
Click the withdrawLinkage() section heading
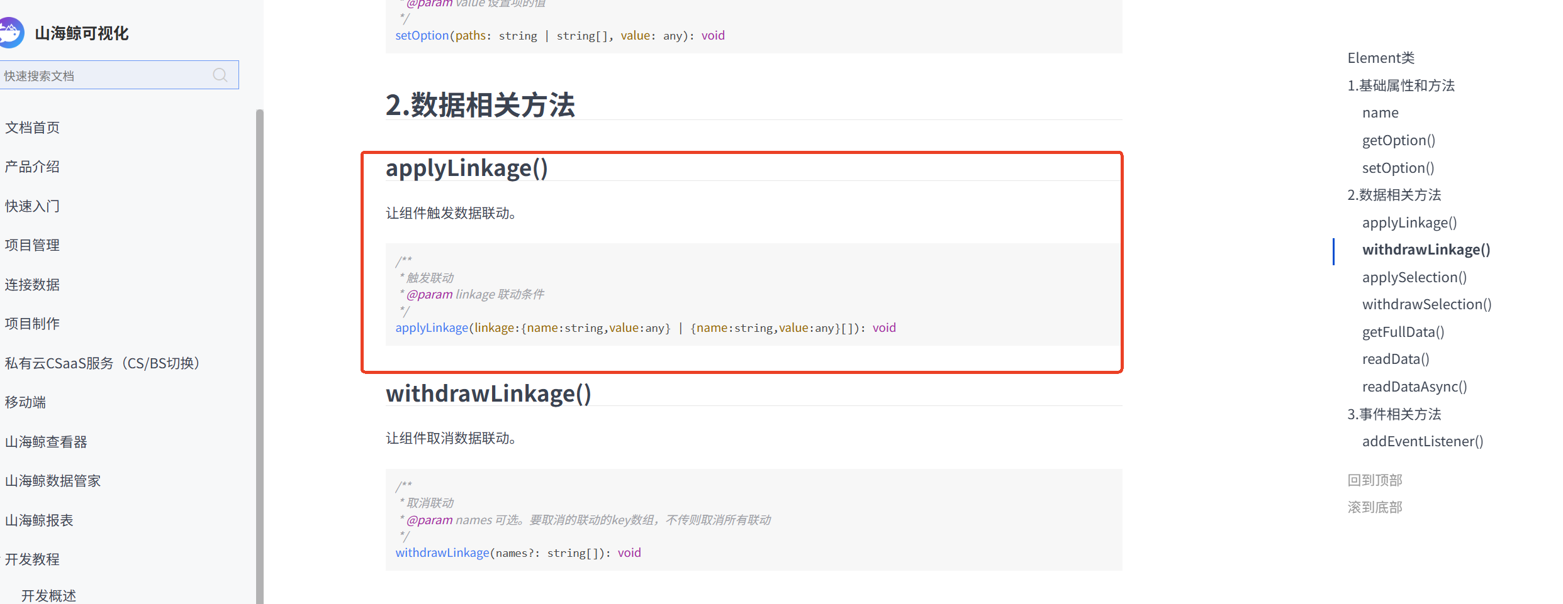coord(488,393)
